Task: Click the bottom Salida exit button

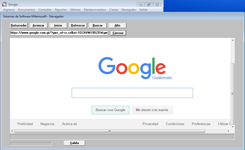Action: 74,143
